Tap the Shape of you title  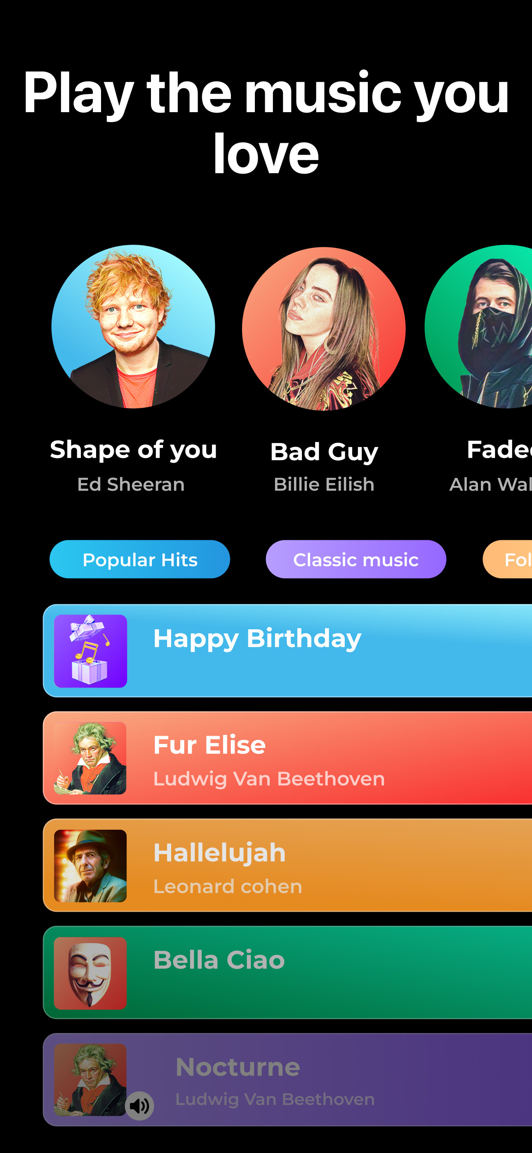(134, 449)
